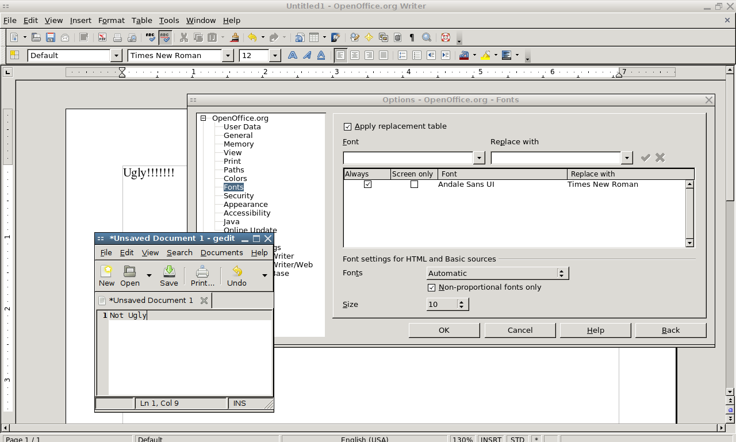Uncheck Apply replacement table checkbox
The height and width of the screenshot is (442, 736).
tap(347, 126)
